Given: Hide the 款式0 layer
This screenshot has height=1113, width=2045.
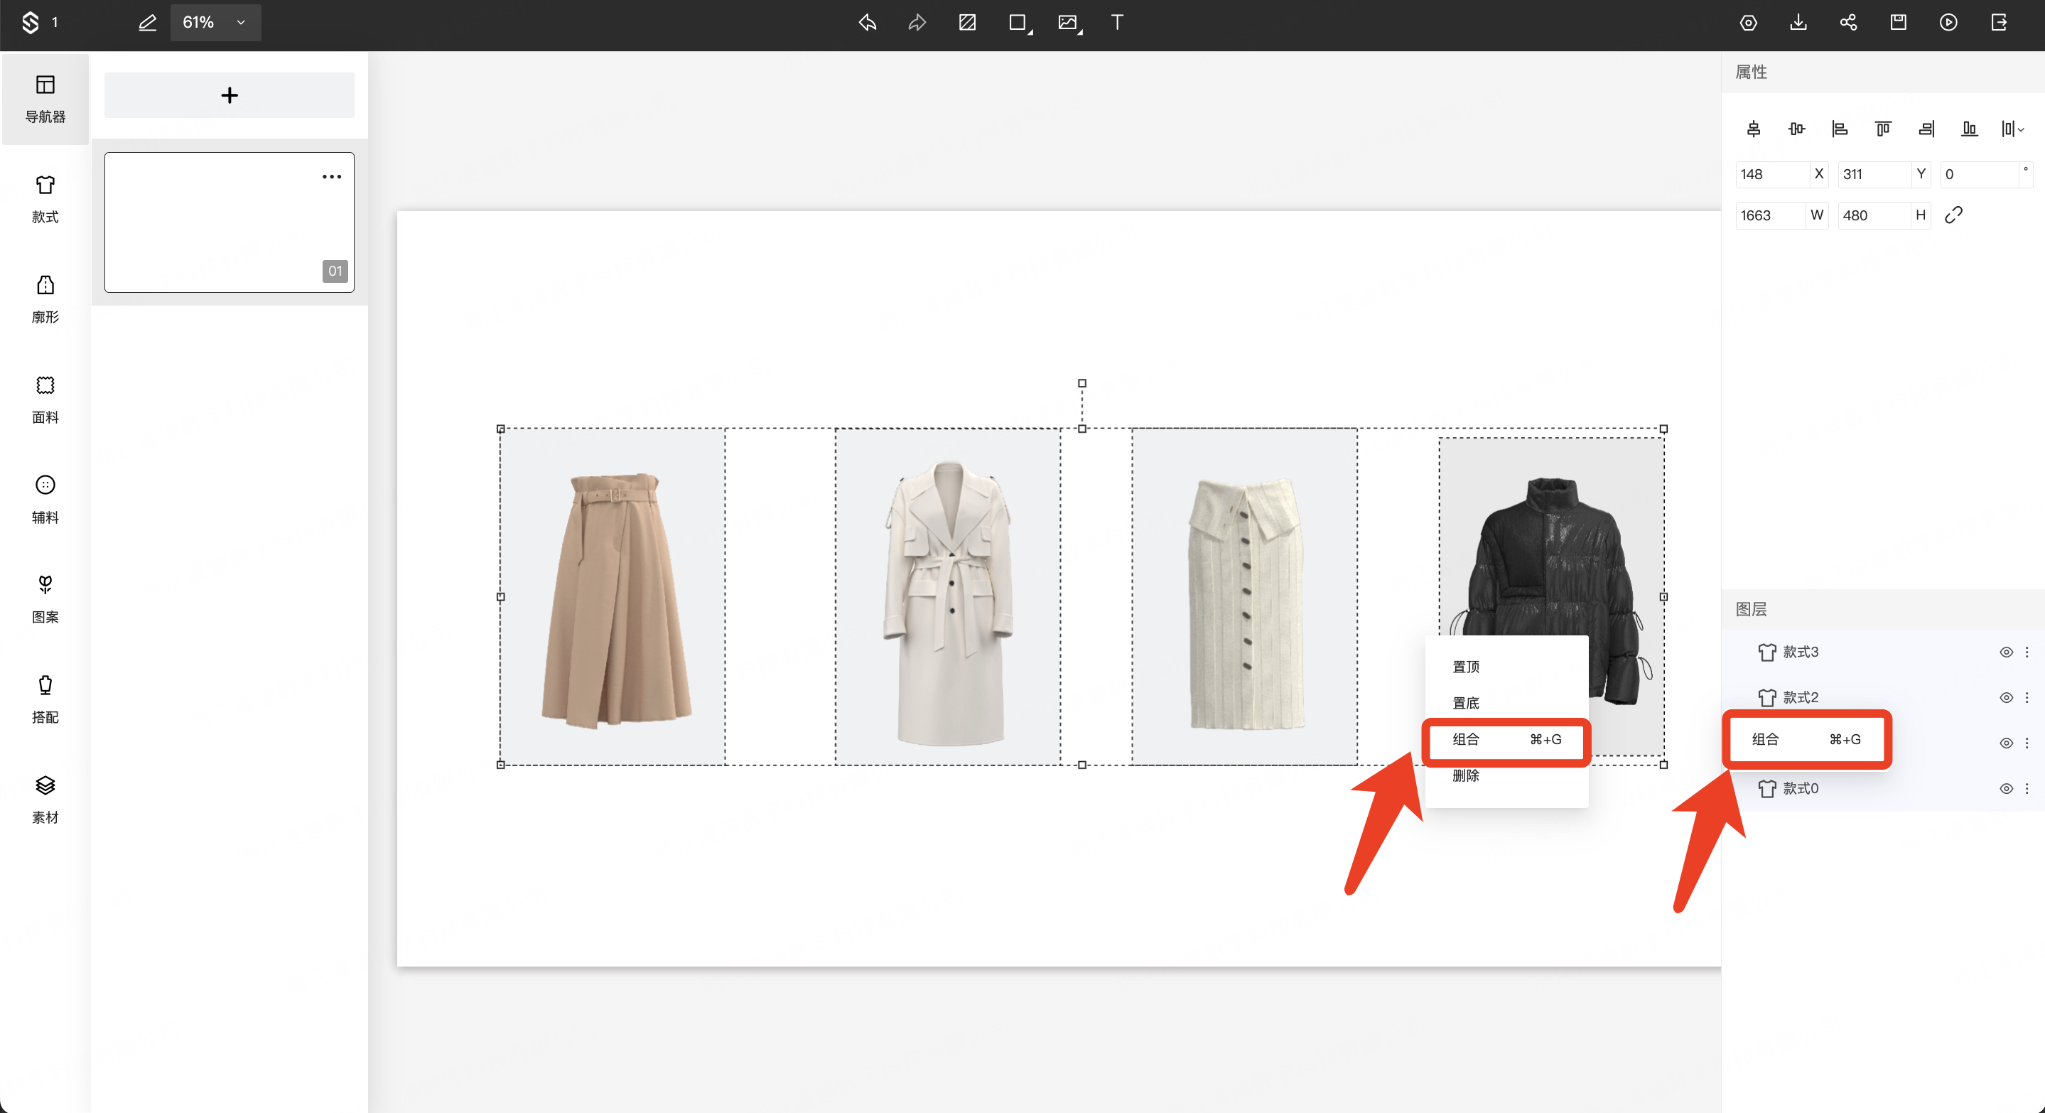Looking at the screenshot, I should point(2005,788).
